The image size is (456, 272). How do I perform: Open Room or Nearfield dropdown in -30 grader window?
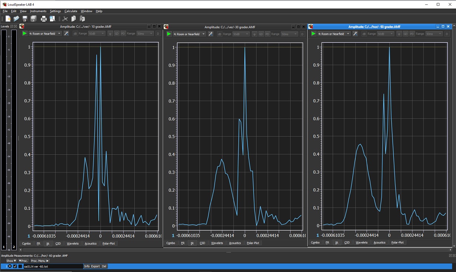point(190,34)
